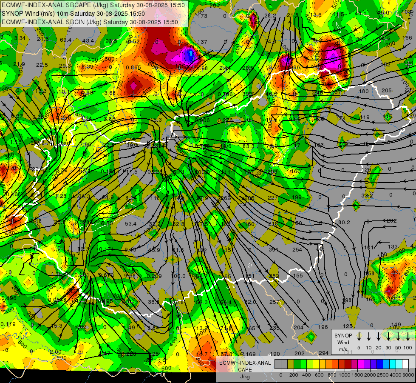This screenshot has width=416, height=383.
Task: Click the map value '0.865'
Action: click(x=133, y=68)
